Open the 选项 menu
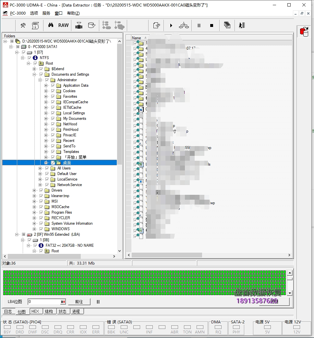 coord(34,13)
